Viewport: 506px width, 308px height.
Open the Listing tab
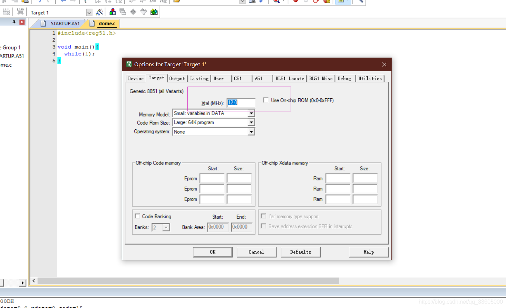coord(199,79)
